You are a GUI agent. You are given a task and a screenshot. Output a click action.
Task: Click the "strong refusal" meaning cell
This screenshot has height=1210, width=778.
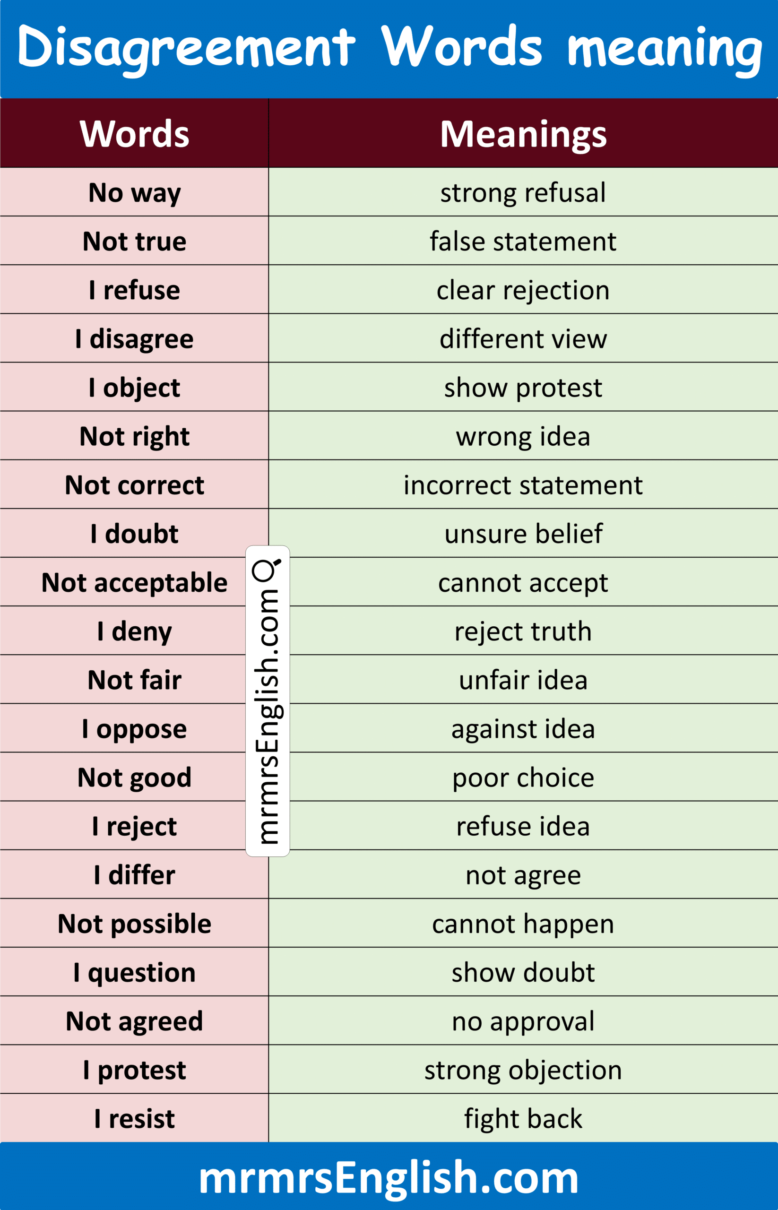tap(523, 192)
